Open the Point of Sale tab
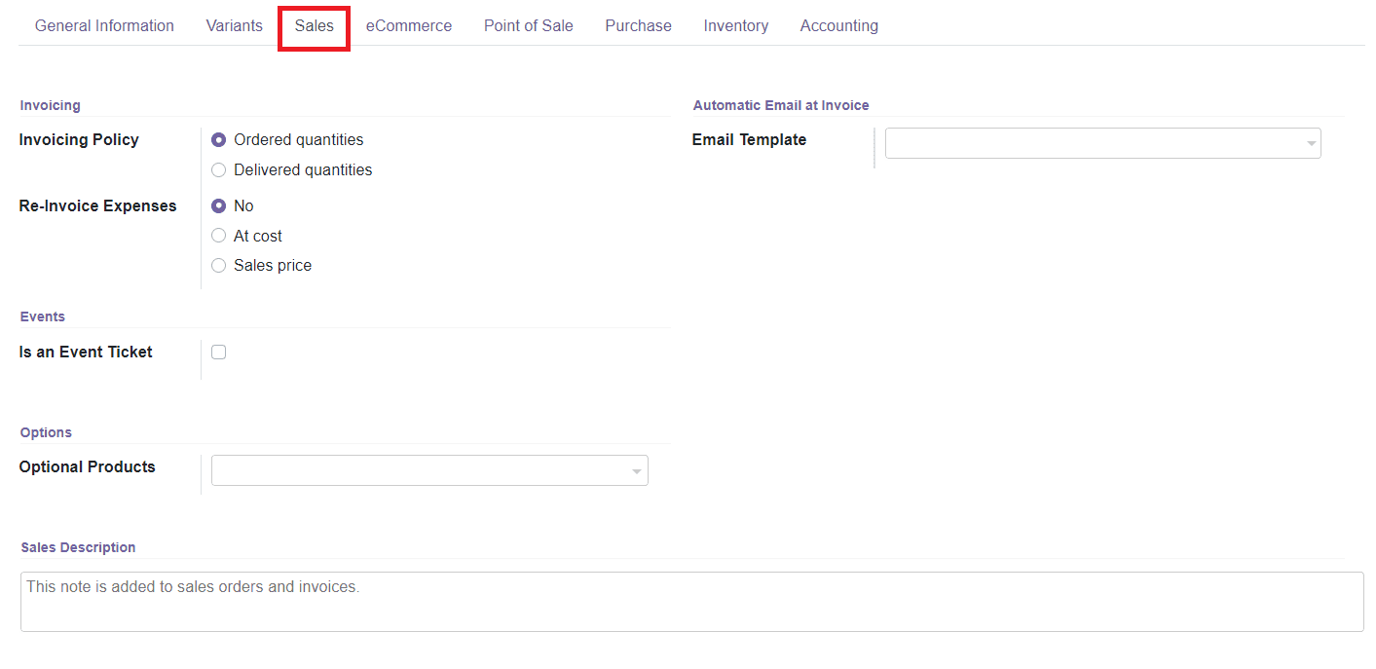Image resolution: width=1376 pixels, height=669 pixels. pos(528,25)
